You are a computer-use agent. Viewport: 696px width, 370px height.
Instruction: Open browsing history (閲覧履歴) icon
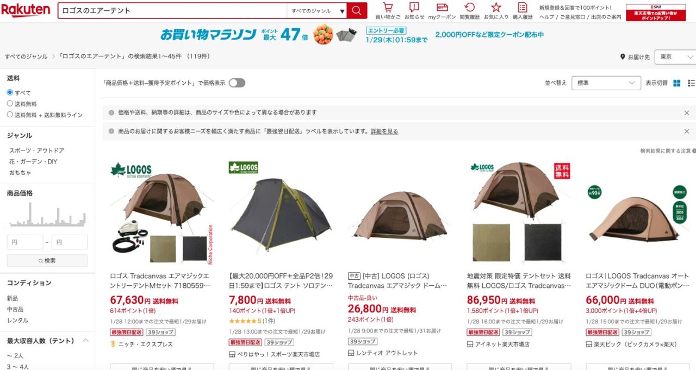pyautogui.click(x=469, y=11)
